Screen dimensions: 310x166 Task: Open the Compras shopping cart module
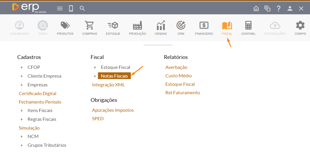click(x=89, y=26)
